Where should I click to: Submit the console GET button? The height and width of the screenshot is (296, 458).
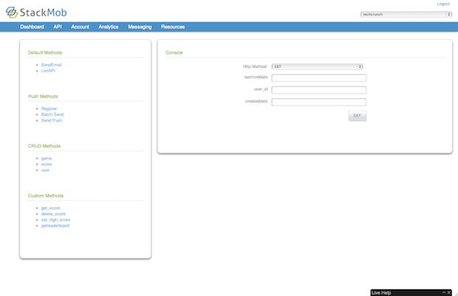357,116
